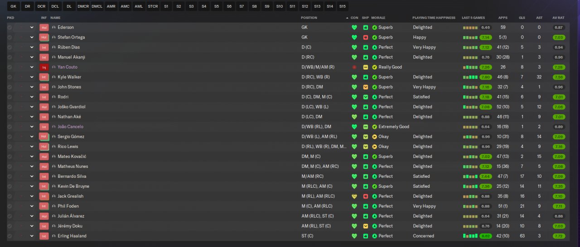This screenshot has width=580, height=247.
Task: Sort by AV RAT column header
Action: pyautogui.click(x=558, y=18)
